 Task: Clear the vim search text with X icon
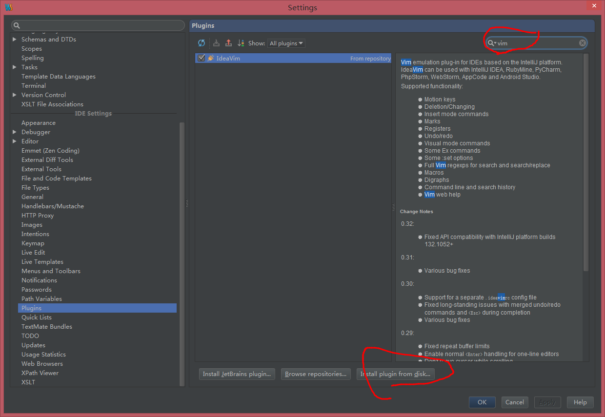pos(582,43)
